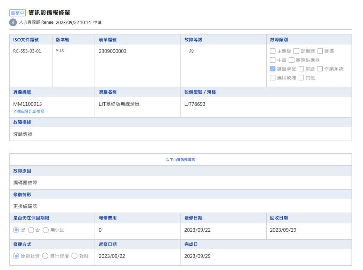Click the 簽核中 status badge
This screenshot has height=270, width=363.
tap(17, 13)
